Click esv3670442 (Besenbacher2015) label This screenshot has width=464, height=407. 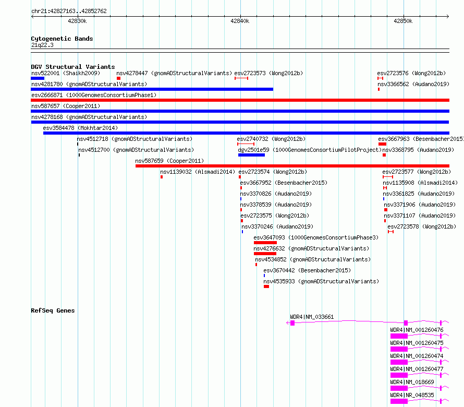point(307,270)
